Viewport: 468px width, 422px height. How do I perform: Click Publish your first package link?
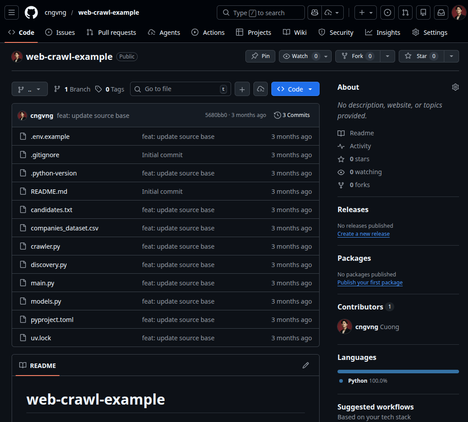pos(370,282)
